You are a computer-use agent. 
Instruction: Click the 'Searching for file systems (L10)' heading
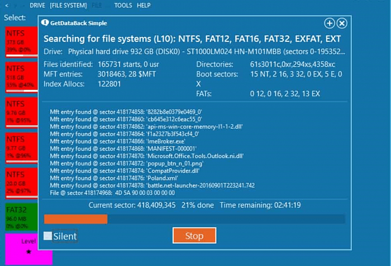(x=192, y=39)
